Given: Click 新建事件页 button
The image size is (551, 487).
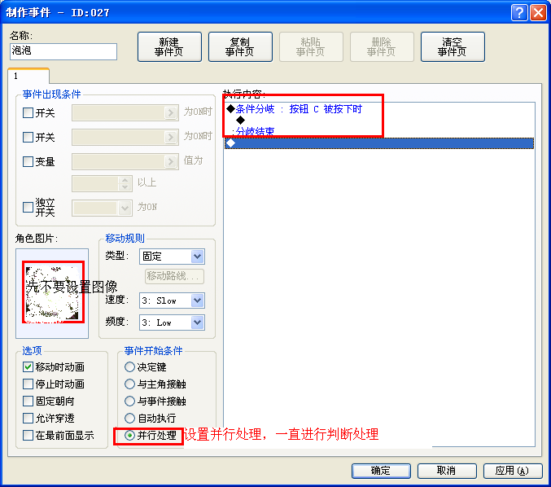Looking at the screenshot, I should pos(169,46).
